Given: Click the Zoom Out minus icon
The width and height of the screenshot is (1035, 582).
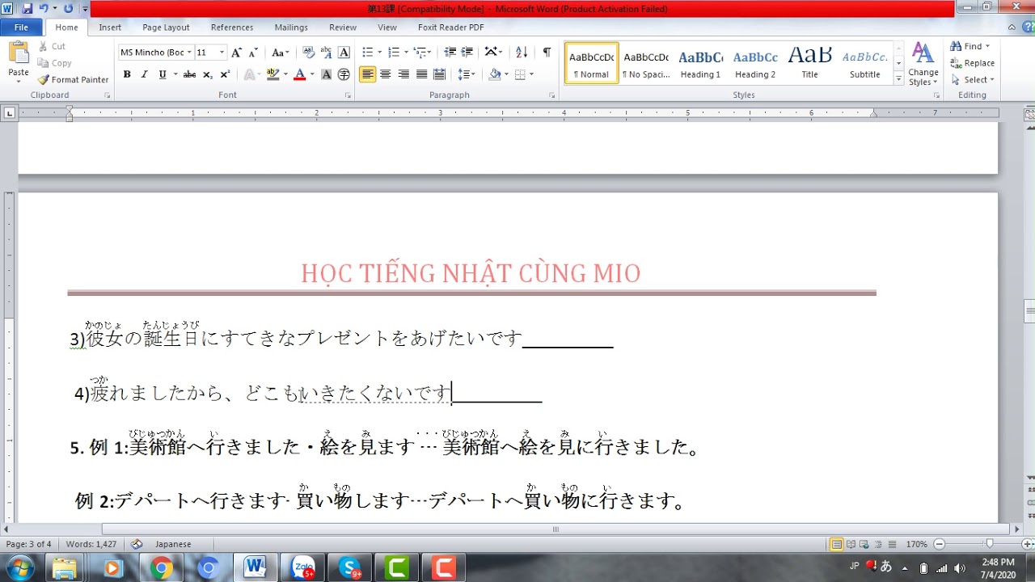Looking at the screenshot, I should tap(937, 544).
